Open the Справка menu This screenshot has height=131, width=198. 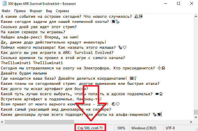pyautogui.click(x=62, y=11)
